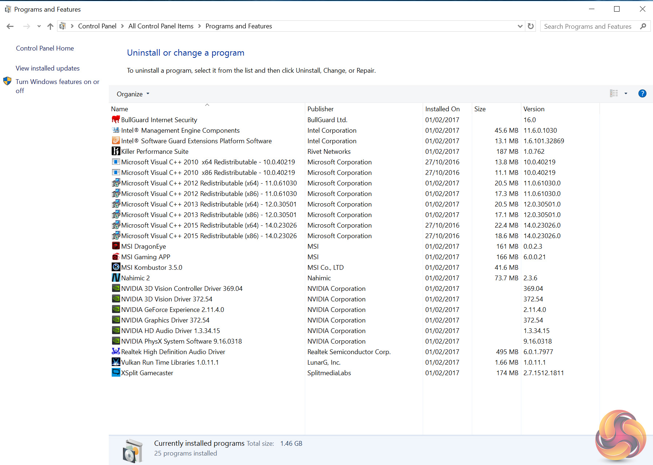Screen dimensions: 653x465
Task: Open the blue Help question mark
Action: pyautogui.click(x=642, y=94)
